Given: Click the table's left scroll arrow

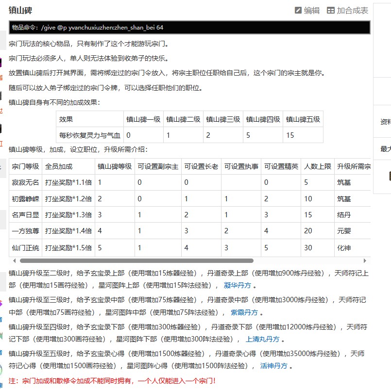Looking at the screenshot, I should pyautogui.click(x=15, y=261).
